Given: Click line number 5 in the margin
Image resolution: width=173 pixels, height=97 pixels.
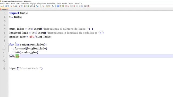Looking at the screenshot, I should click(5, 29).
